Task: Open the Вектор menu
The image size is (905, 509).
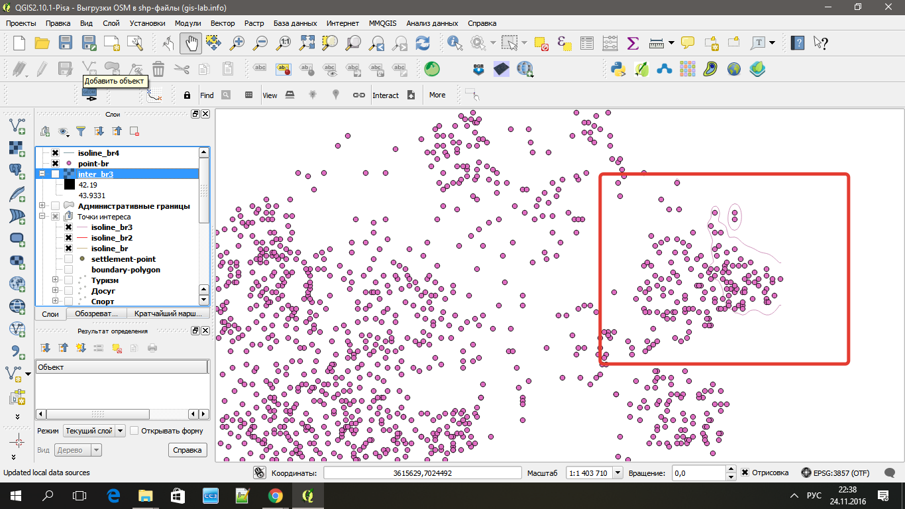Action: click(223, 23)
